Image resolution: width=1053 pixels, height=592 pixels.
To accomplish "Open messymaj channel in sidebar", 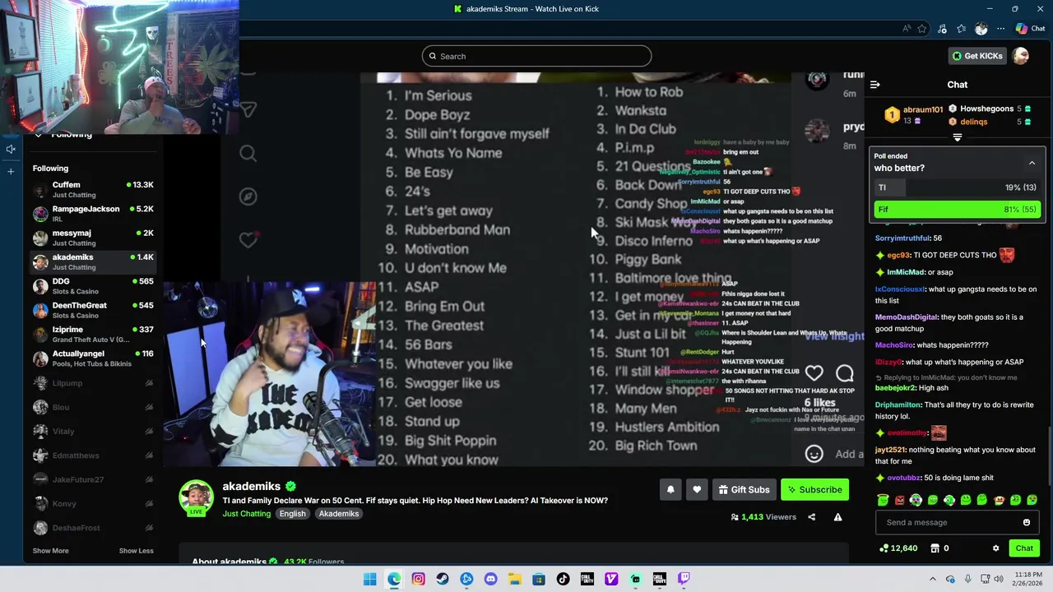I will (93, 238).
